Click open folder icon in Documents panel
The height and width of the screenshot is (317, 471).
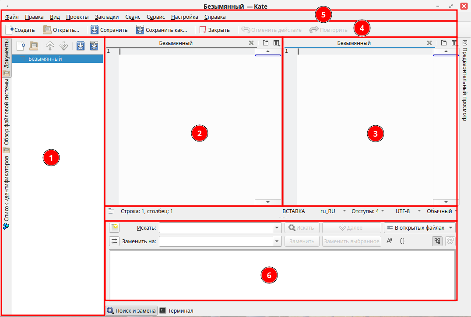click(x=34, y=45)
